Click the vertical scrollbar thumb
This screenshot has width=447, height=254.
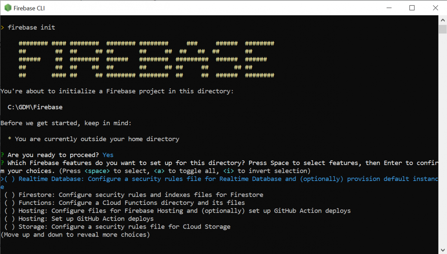pos(443,29)
